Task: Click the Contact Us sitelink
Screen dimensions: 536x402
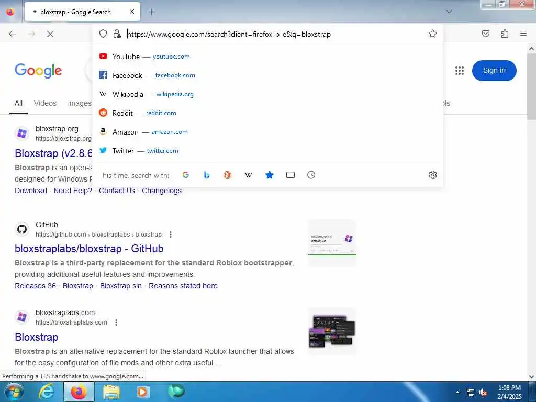Action: coord(117,191)
